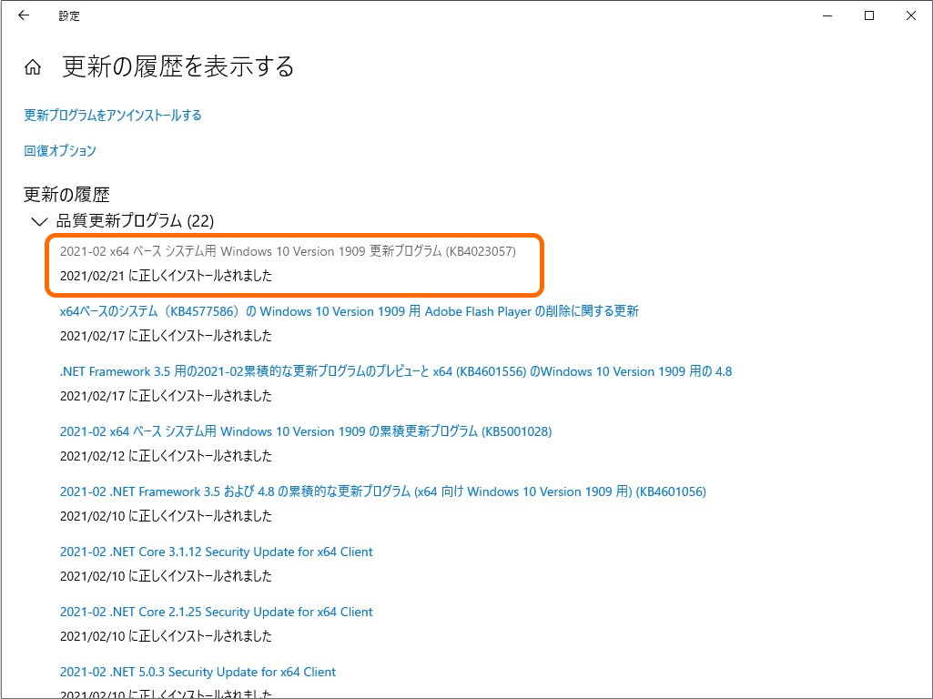Open the .NET Core 3.1.12 Security Update
The height and width of the screenshot is (699, 933).
pos(216,551)
